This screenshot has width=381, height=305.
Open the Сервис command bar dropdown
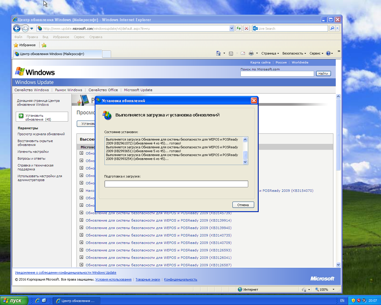(316, 53)
